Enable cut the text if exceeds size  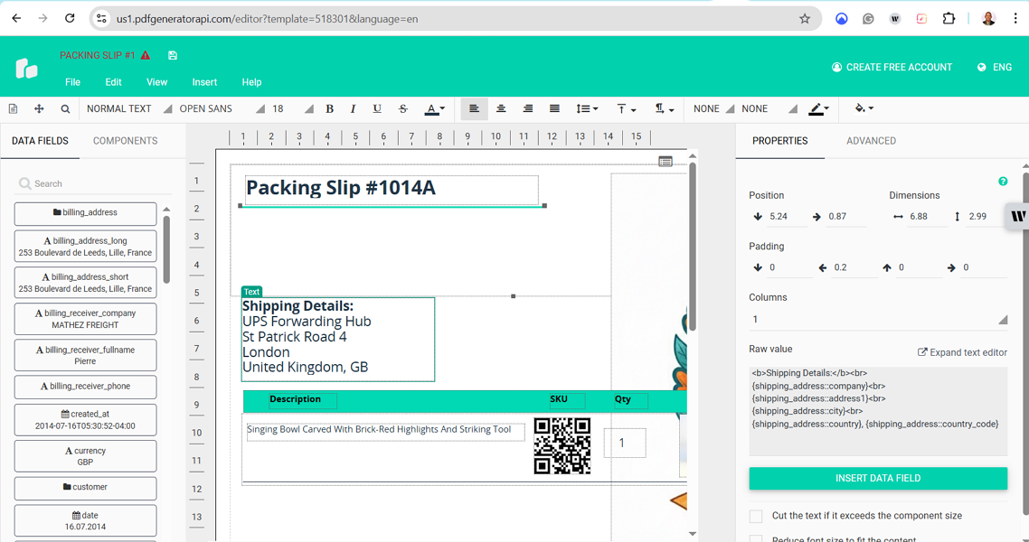tap(756, 516)
